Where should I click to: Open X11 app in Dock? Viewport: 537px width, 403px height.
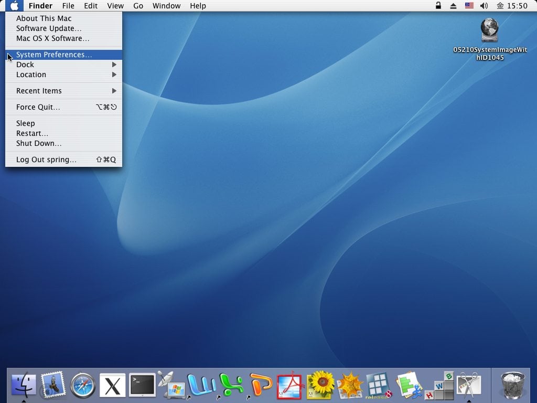[x=113, y=386]
